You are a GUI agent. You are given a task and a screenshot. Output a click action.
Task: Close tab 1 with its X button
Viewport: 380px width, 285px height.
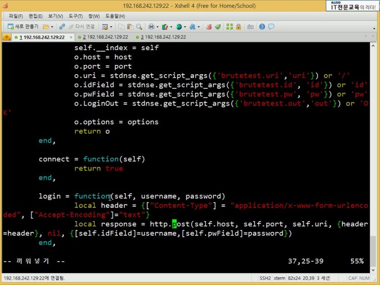(71, 37)
